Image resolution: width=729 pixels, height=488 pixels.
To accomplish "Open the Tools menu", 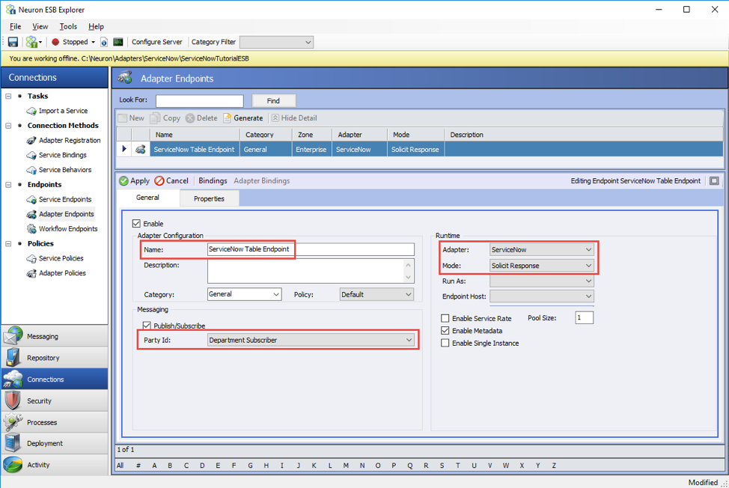I will click(68, 26).
